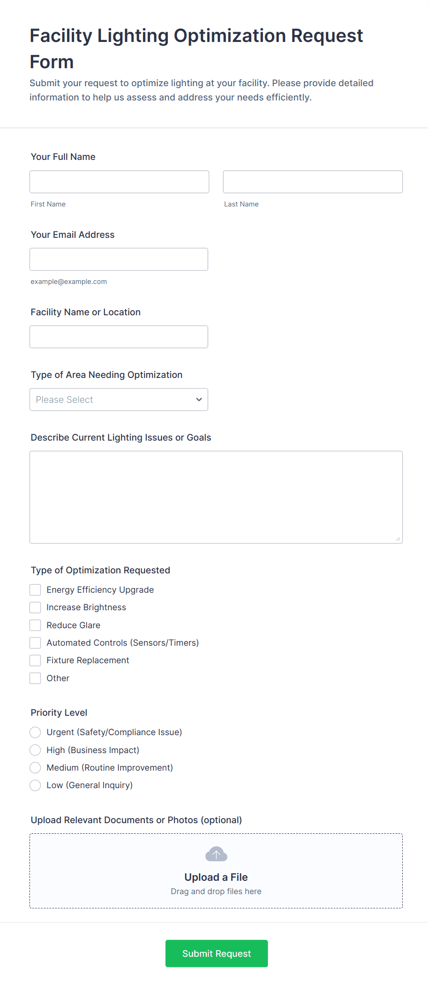428x990 pixels.
Task: Click the dropdown chevron arrow for area type
Action: pyautogui.click(x=199, y=400)
